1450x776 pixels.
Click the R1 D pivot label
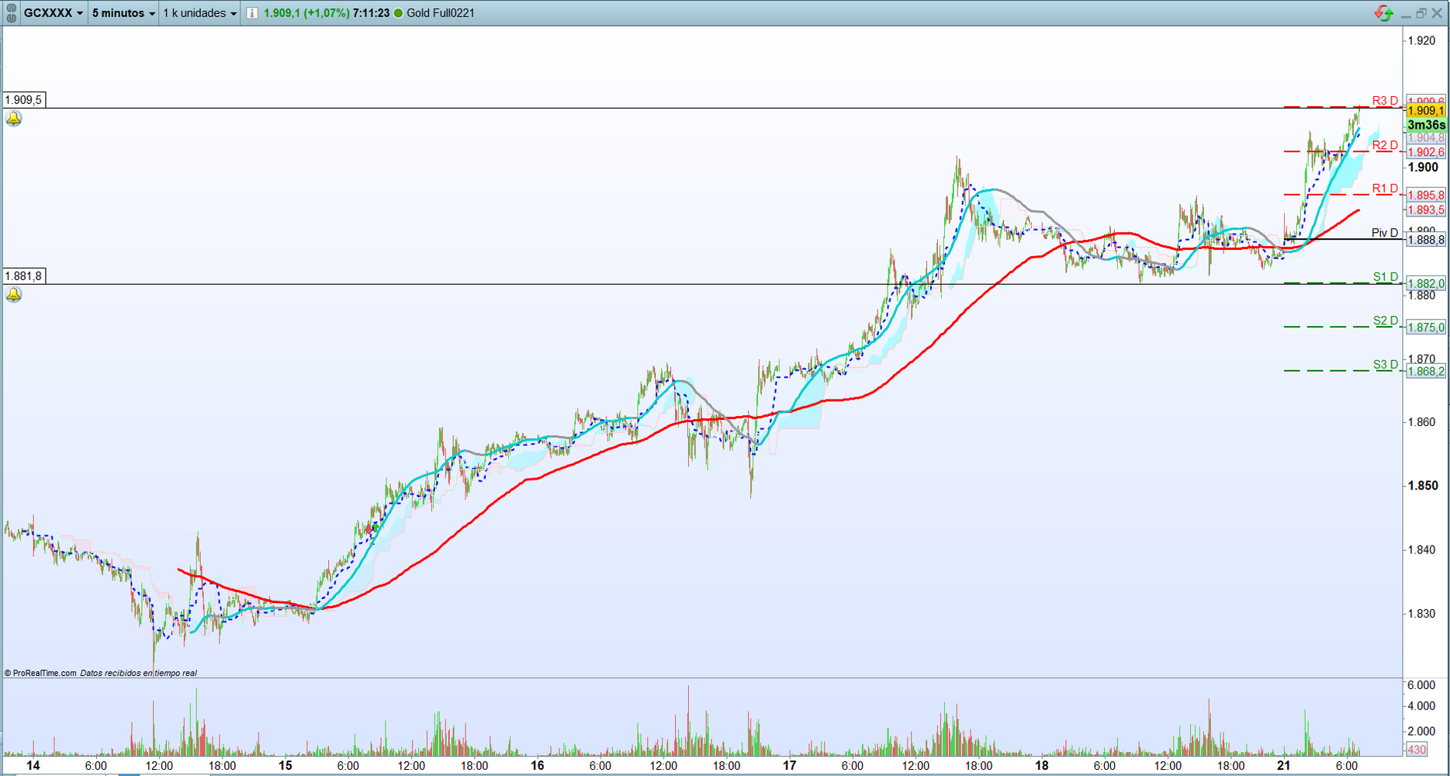[1385, 189]
